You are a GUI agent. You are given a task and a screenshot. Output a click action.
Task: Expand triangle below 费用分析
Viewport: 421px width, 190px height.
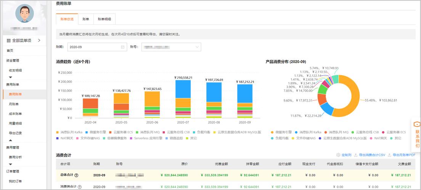click(x=11, y=164)
